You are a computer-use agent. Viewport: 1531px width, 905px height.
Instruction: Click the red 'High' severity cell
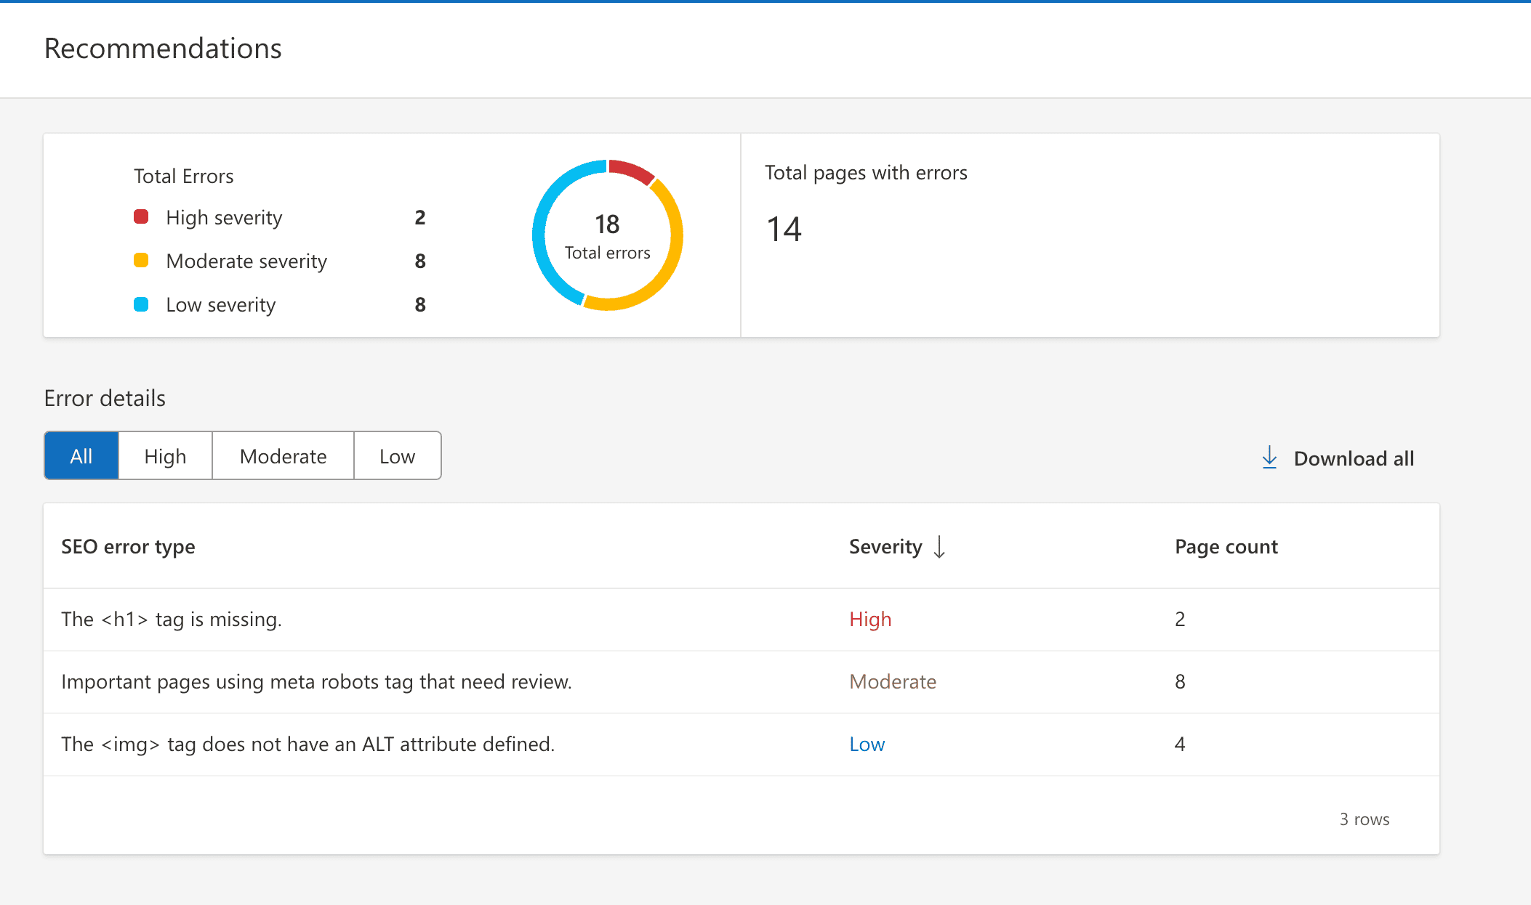pos(870,620)
